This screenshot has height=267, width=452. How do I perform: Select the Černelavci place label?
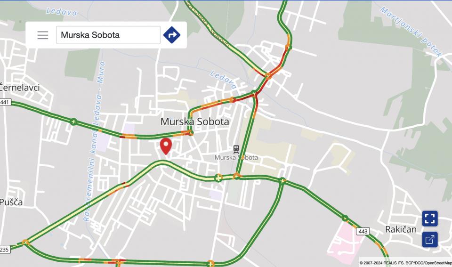click(x=19, y=88)
